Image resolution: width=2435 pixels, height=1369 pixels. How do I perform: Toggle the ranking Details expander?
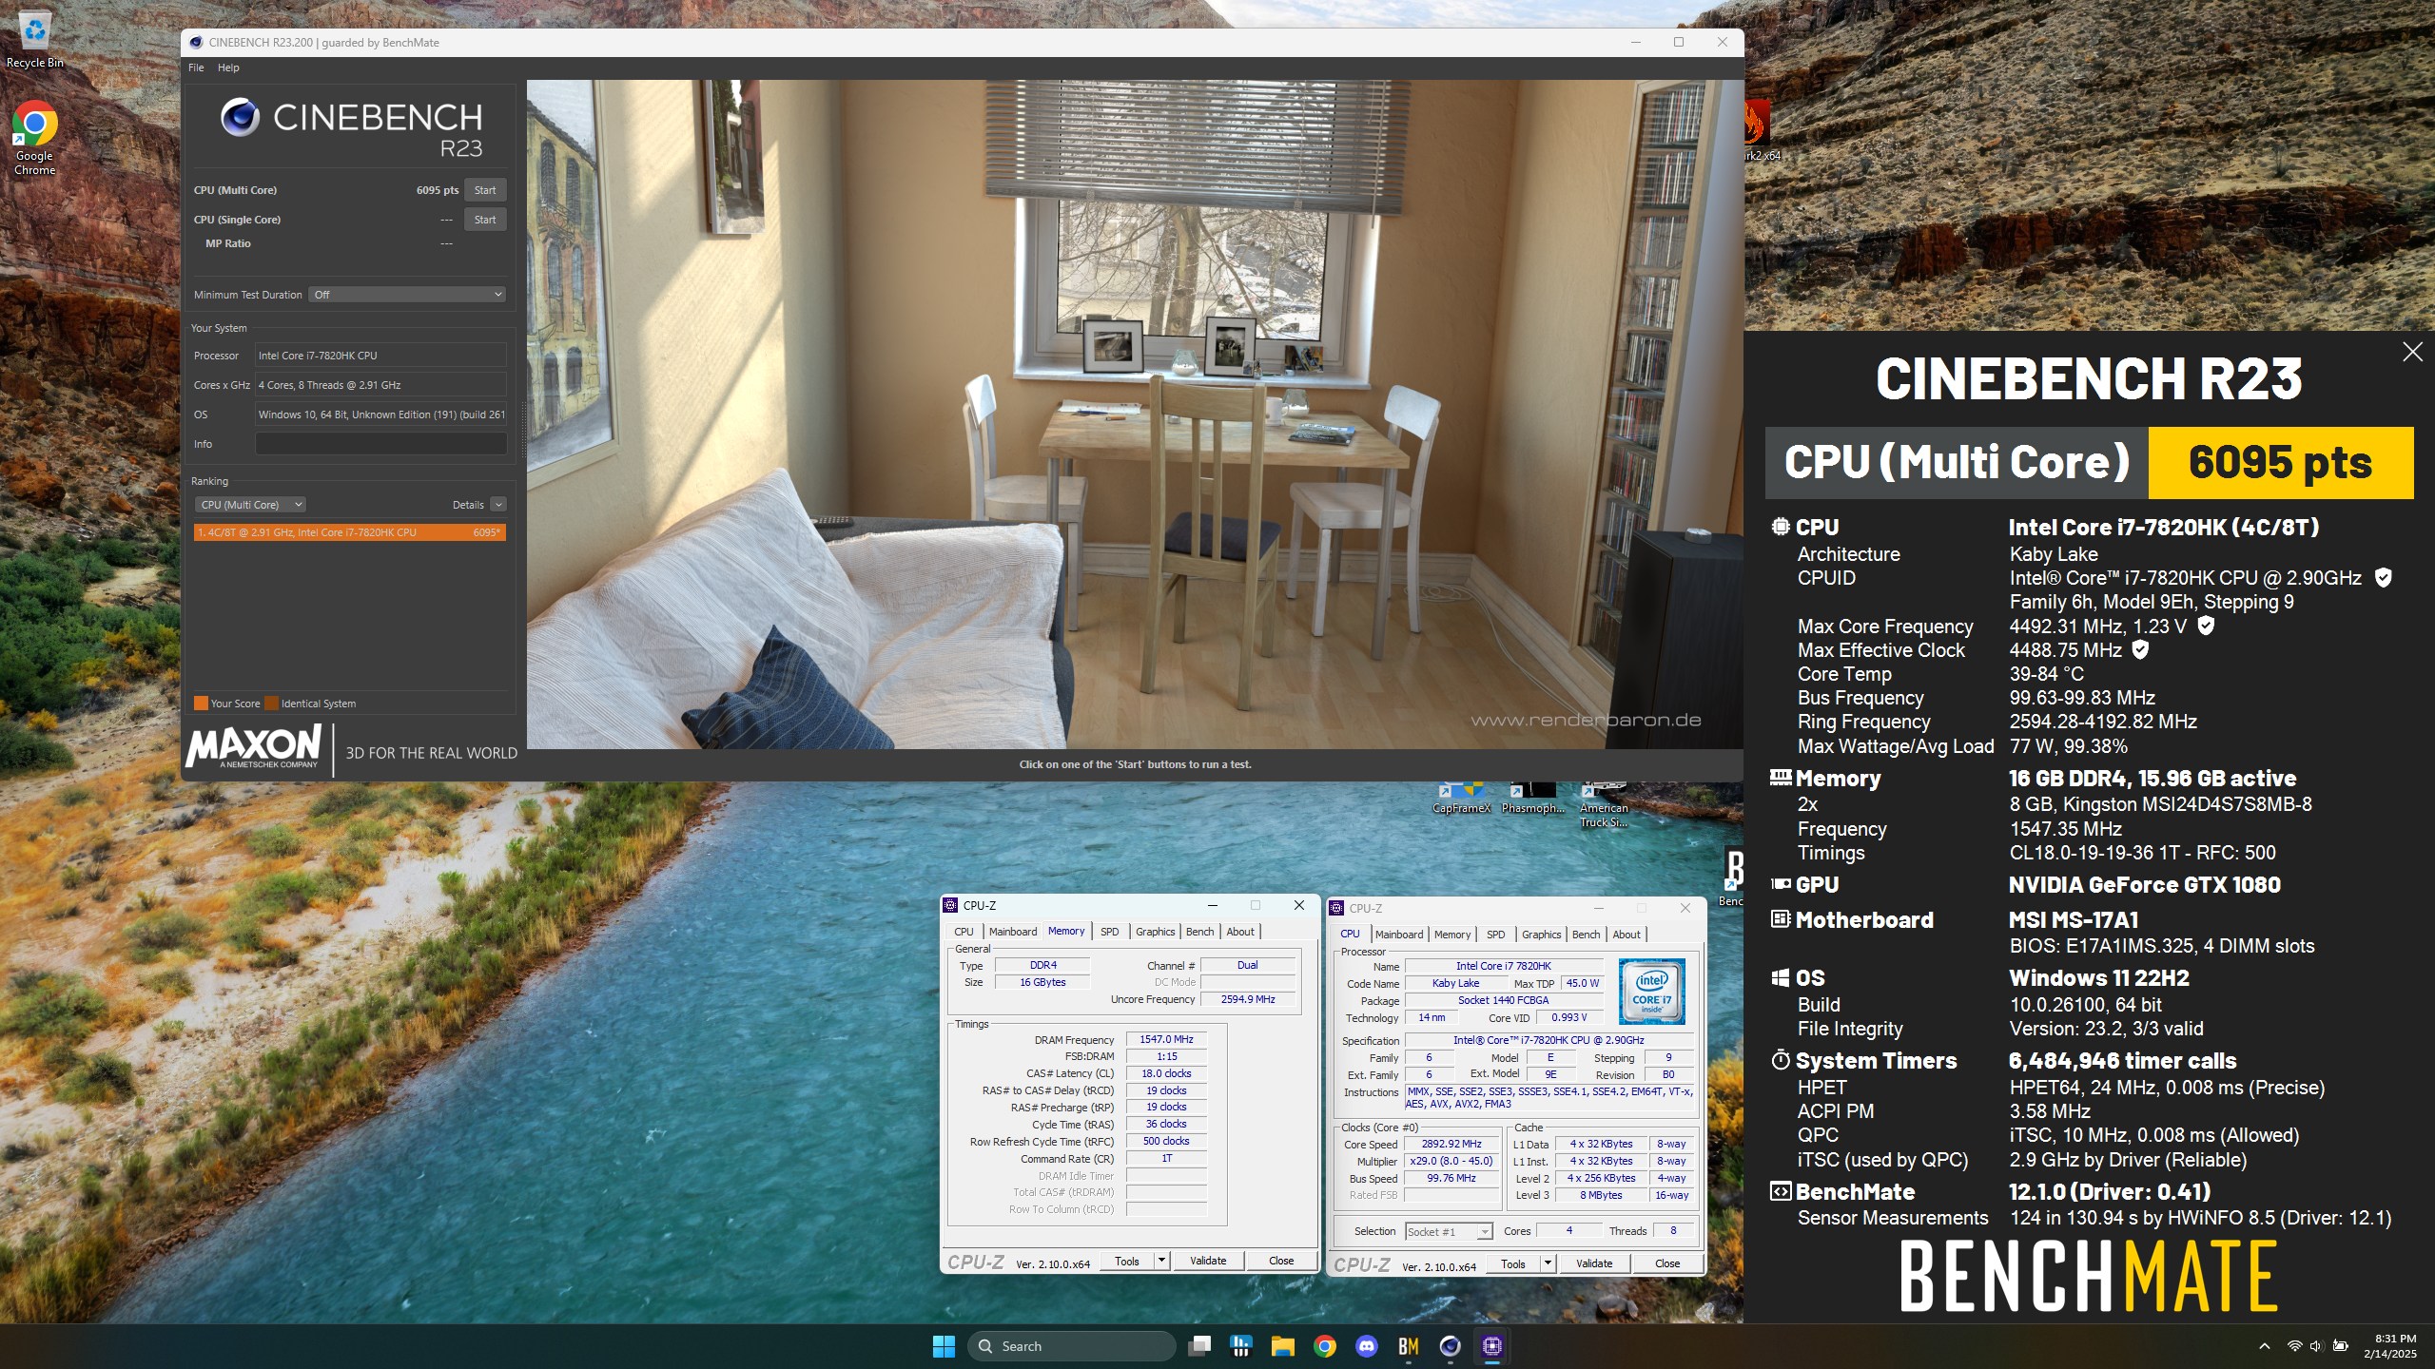[498, 505]
